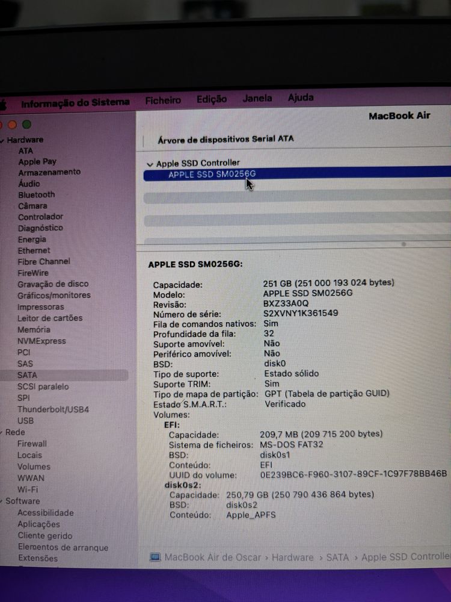Click Apple SSD Controller in the path bar

[406, 557]
